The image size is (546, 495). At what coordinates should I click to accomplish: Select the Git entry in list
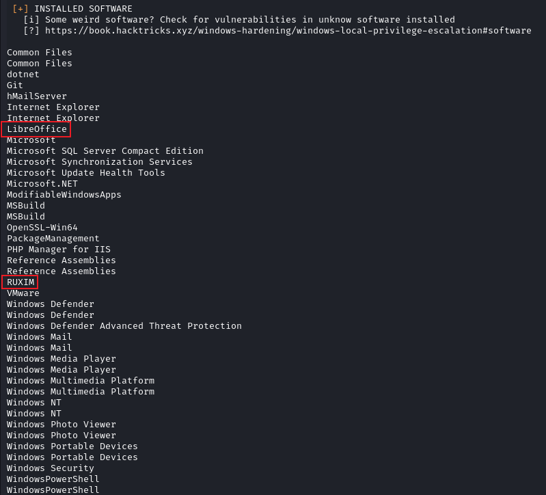[x=14, y=85]
